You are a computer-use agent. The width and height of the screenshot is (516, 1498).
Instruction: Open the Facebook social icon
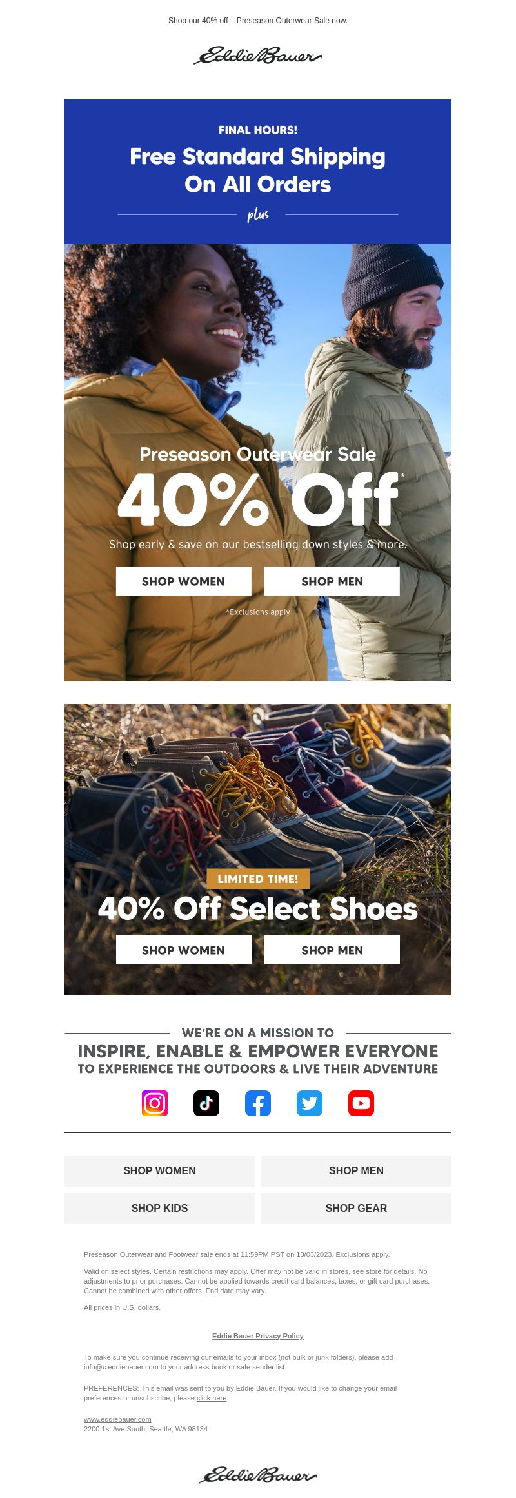[x=258, y=1103]
